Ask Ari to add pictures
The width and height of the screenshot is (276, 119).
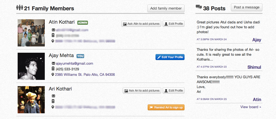tap(142, 90)
